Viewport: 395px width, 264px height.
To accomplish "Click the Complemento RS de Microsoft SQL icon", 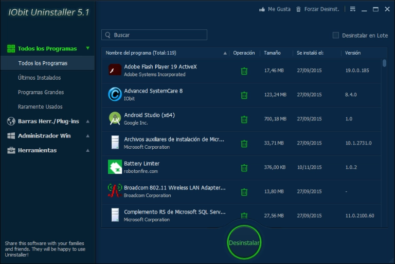I will (x=115, y=215).
